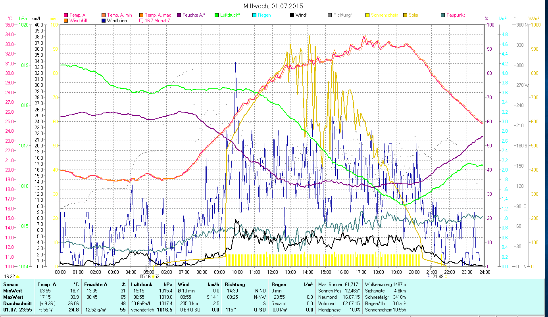Click the gray Richtung* legend square
This screenshot has height=317, width=548.
pos(329,15)
